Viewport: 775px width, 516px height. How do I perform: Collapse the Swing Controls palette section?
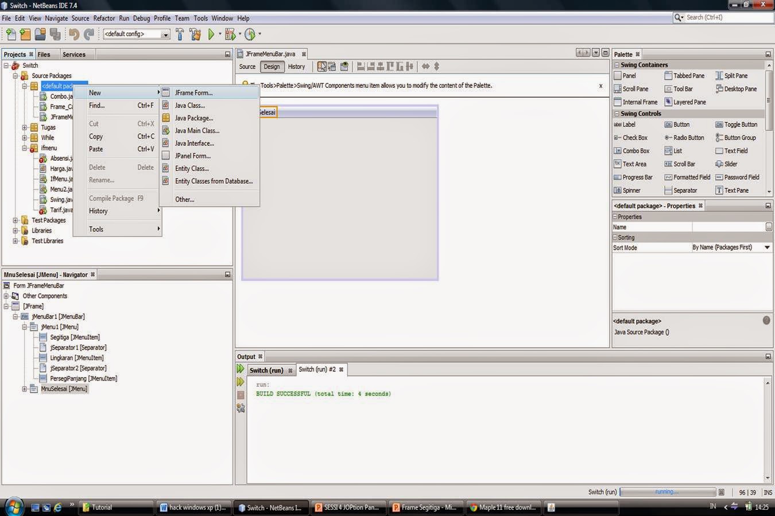pyautogui.click(x=617, y=114)
